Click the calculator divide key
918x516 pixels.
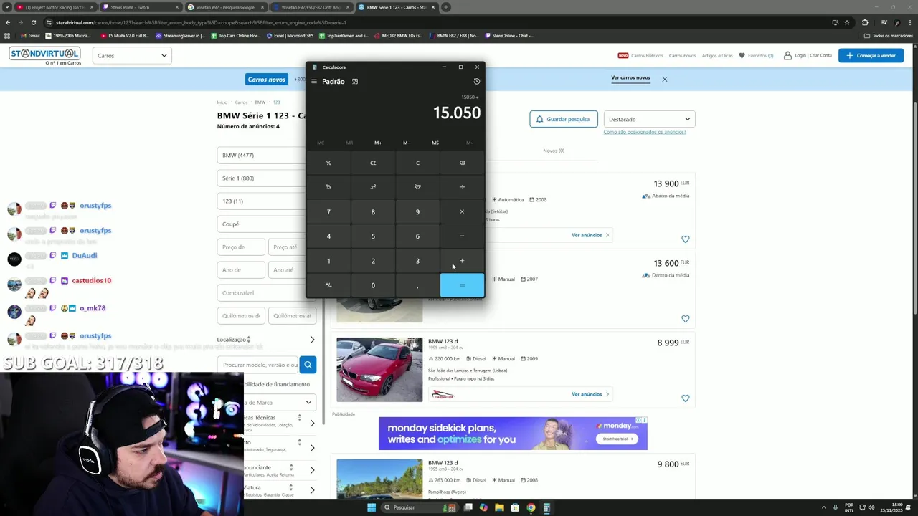click(x=462, y=187)
